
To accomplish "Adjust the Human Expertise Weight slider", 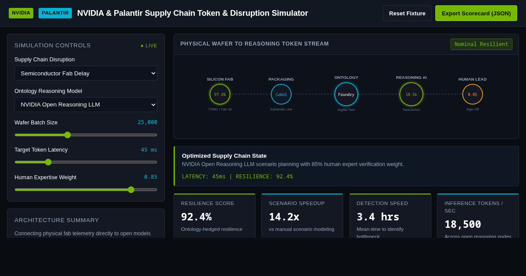I will click(86, 190).
